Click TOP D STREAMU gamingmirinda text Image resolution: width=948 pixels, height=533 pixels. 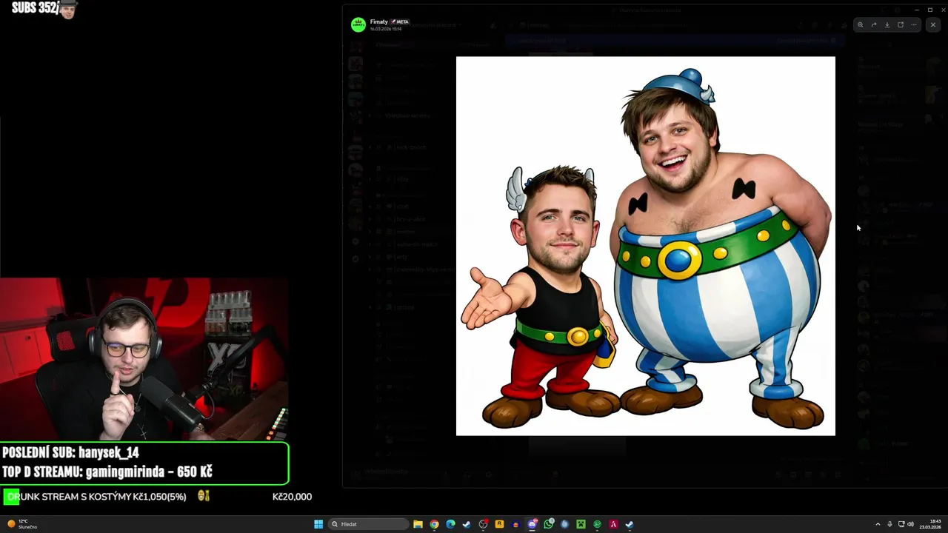coord(107,472)
